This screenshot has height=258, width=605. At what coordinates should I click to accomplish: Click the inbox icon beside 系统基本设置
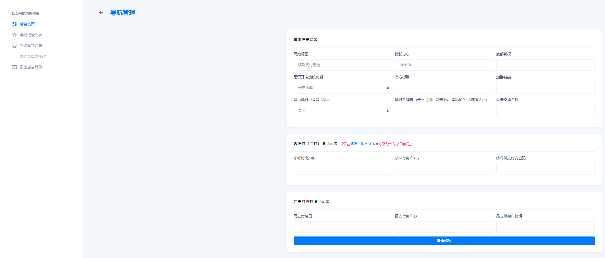(x=14, y=46)
